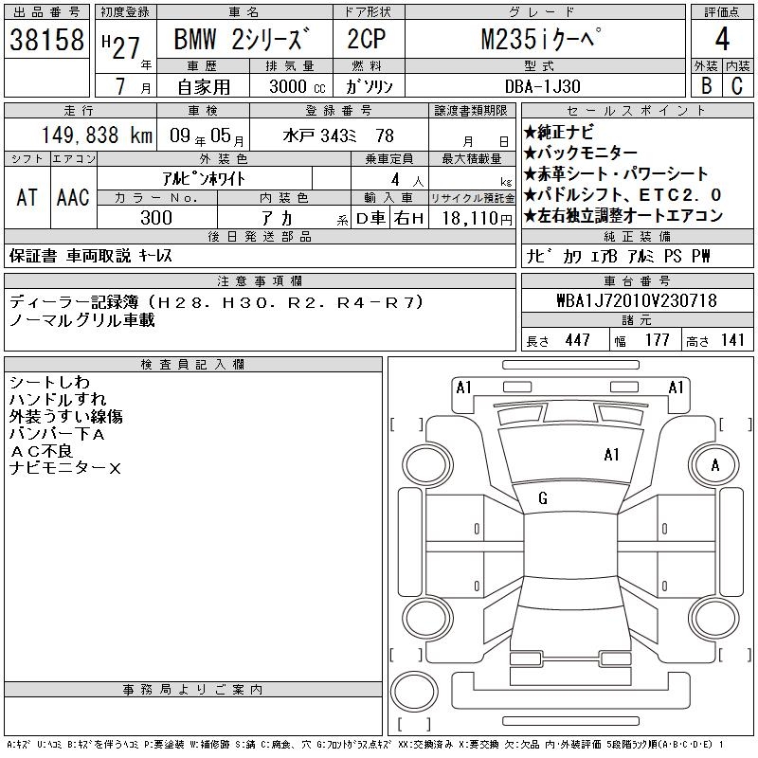Click inspector note ナビモニターX
758x758 pixels.
click(65, 468)
